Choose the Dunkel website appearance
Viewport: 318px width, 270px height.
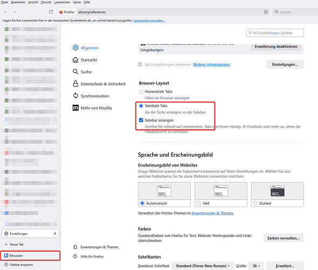(x=277, y=194)
